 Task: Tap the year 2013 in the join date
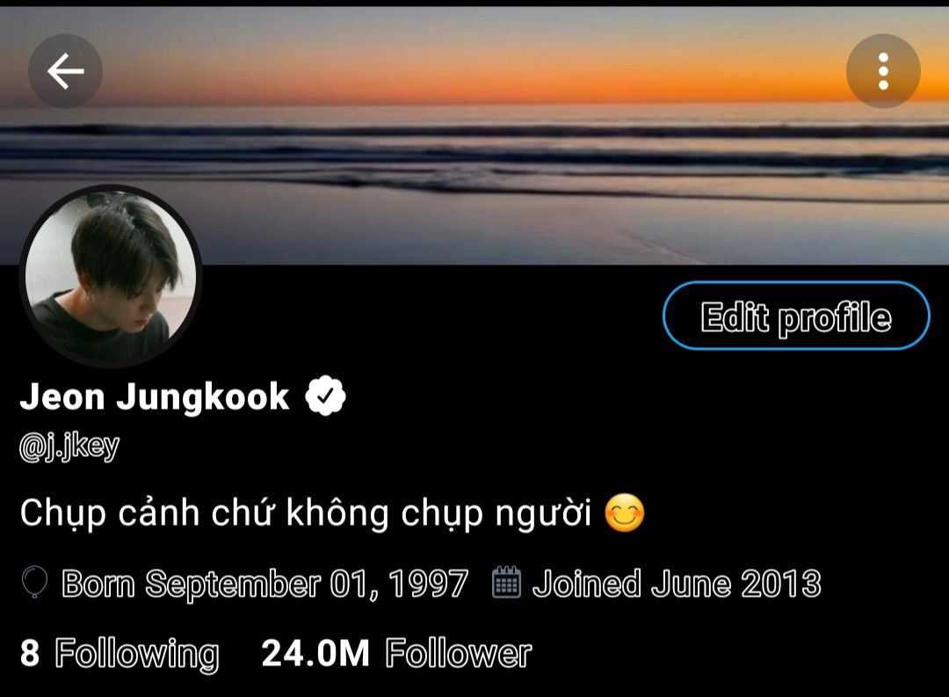[x=781, y=583]
